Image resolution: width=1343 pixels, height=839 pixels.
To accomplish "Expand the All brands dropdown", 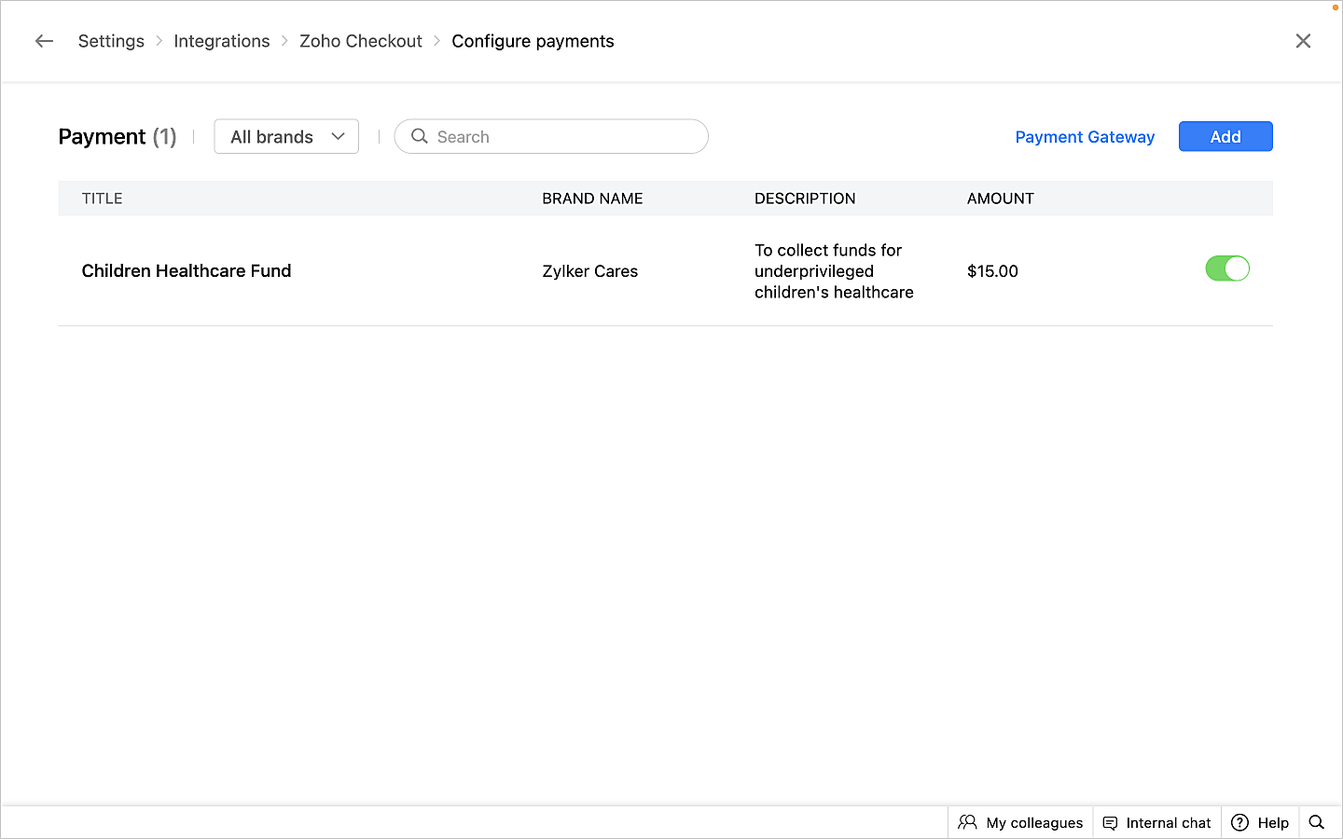I will [x=285, y=137].
